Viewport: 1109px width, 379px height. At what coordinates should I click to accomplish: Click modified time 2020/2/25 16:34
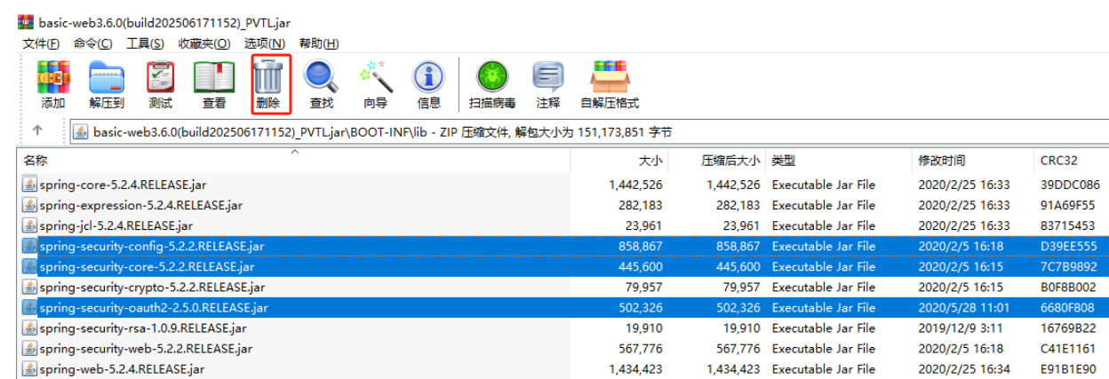tap(964, 368)
